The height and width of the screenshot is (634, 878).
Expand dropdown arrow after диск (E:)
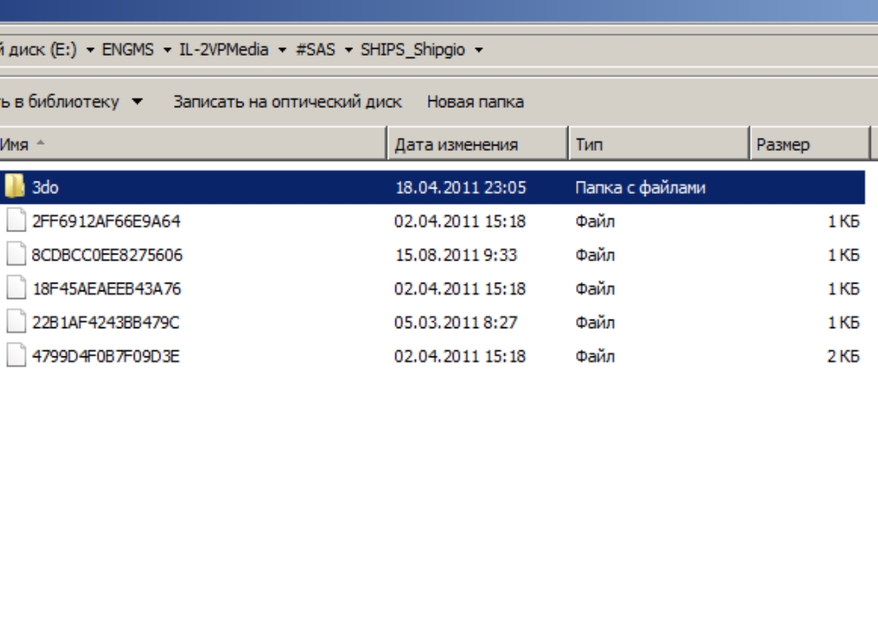click(89, 50)
